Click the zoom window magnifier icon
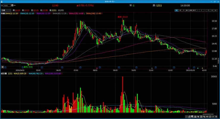220x119 pixels. coord(192,117)
